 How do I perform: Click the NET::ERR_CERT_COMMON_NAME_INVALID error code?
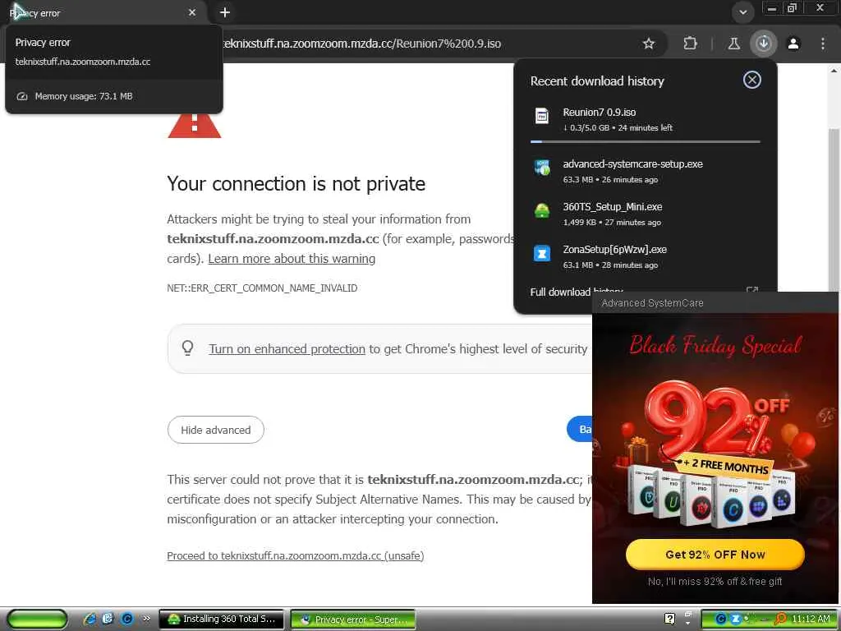tap(262, 288)
